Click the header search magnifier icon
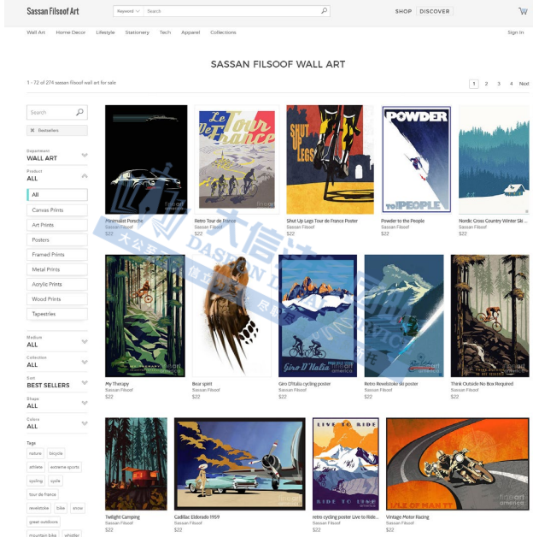Screen dimensions: 533x537 (324, 11)
